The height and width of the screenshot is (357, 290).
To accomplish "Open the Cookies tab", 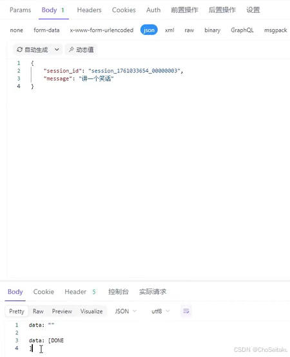I will coord(124,10).
